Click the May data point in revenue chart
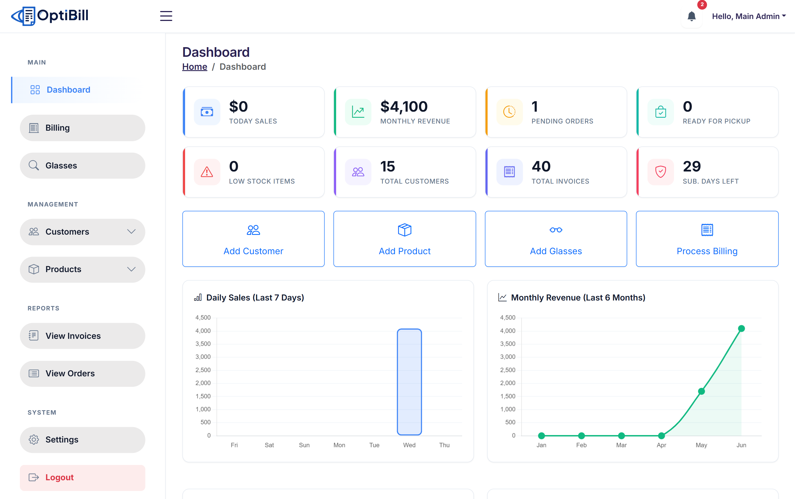Viewport: 795px width, 499px height. point(702,391)
